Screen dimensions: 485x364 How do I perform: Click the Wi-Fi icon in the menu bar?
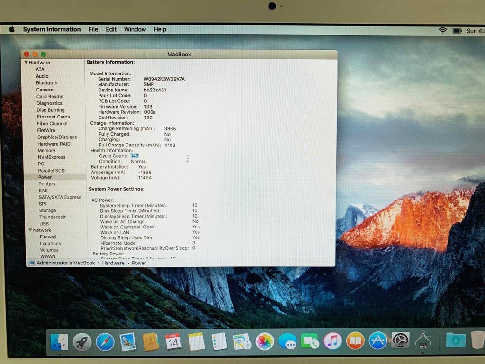[x=442, y=30]
